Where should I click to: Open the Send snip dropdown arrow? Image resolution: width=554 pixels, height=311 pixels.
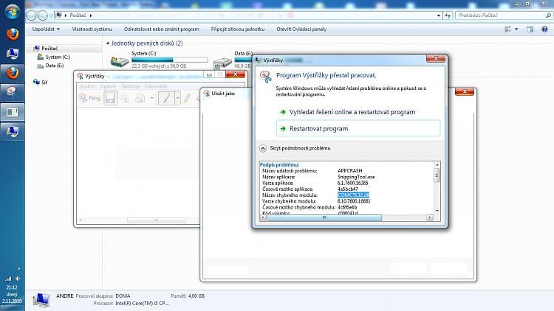click(x=152, y=98)
